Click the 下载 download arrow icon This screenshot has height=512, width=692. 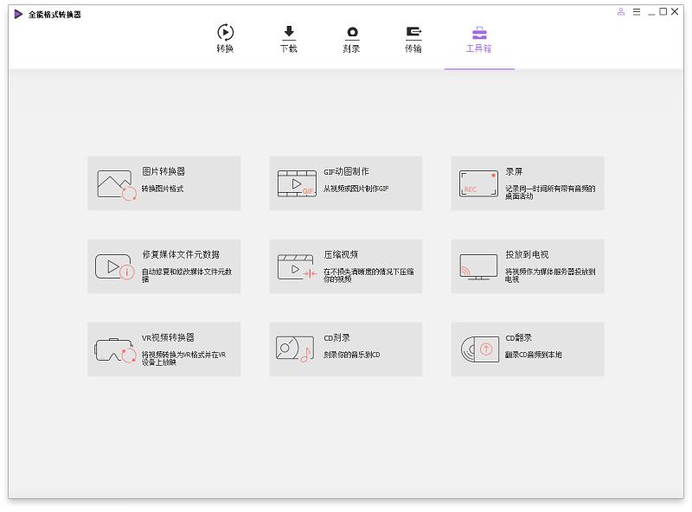point(289,32)
